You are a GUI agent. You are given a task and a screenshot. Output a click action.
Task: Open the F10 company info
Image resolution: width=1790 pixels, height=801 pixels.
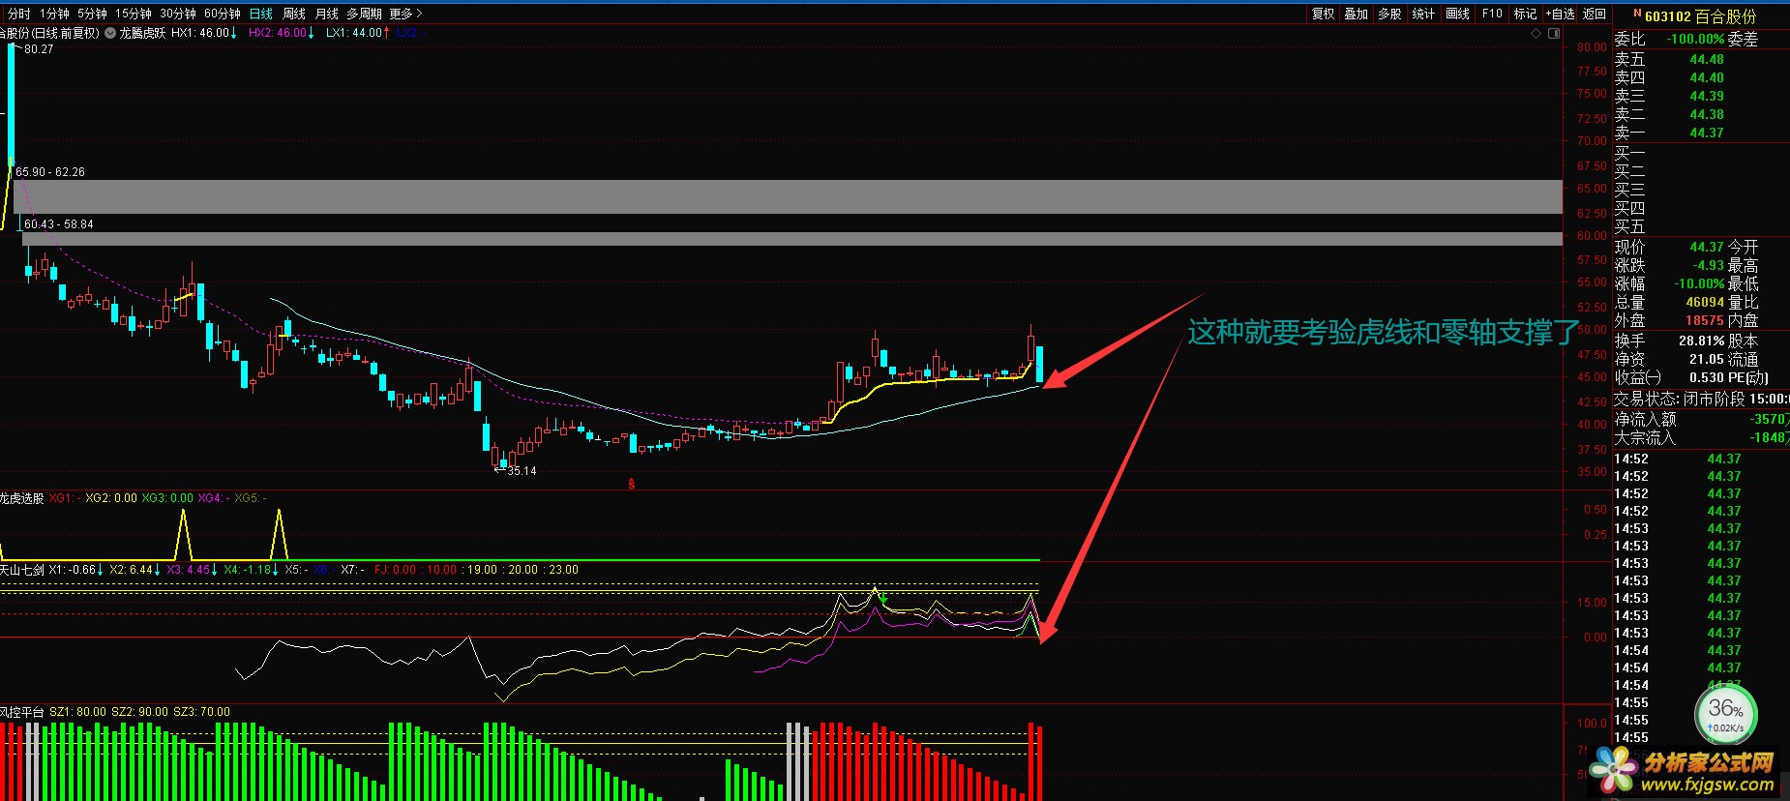(1492, 14)
